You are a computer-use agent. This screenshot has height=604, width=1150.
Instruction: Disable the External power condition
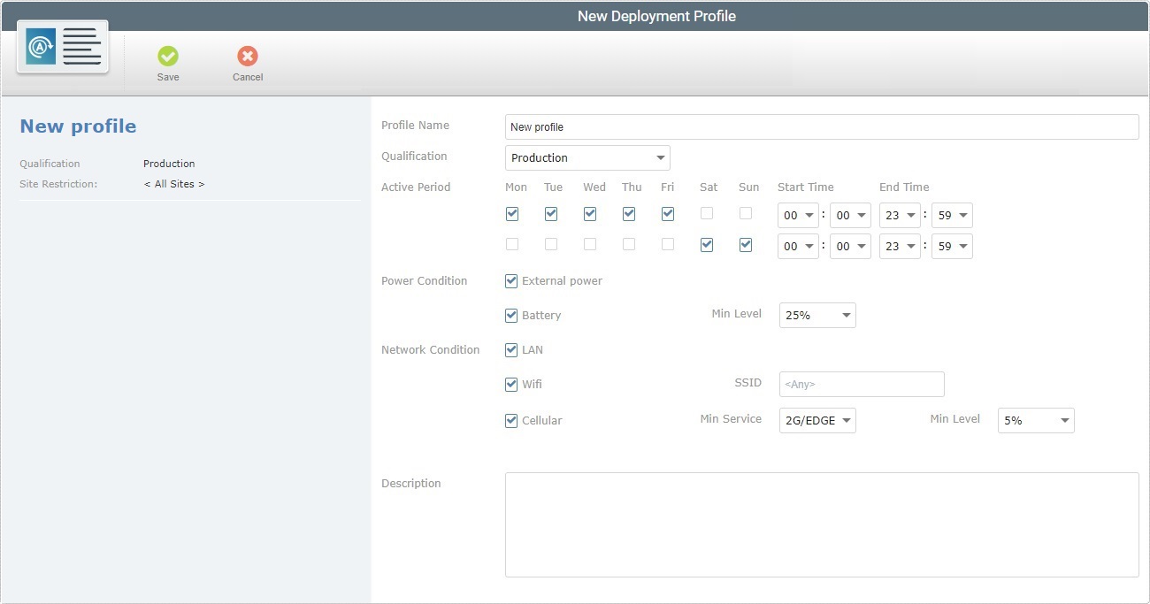tap(511, 280)
